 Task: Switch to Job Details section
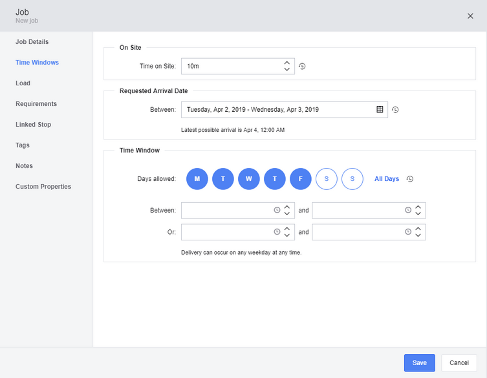click(32, 42)
